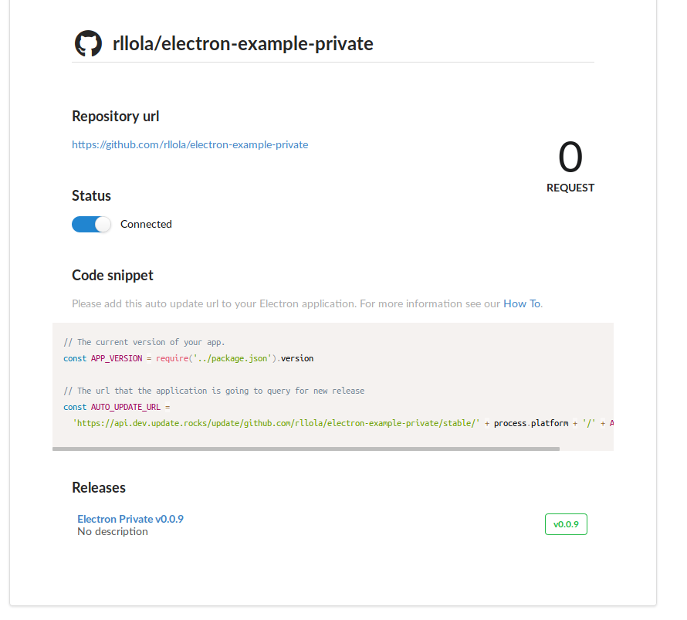Click the GitHub octocat icon
The width and height of the screenshot is (687, 620).
point(88,44)
